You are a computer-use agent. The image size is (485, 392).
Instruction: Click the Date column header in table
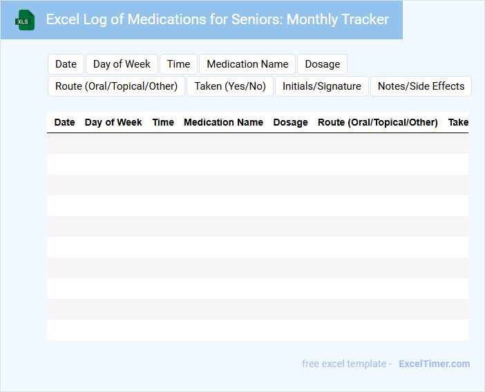[x=64, y=122]
